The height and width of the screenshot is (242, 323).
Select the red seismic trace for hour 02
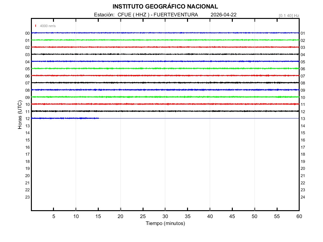[165, 47]
